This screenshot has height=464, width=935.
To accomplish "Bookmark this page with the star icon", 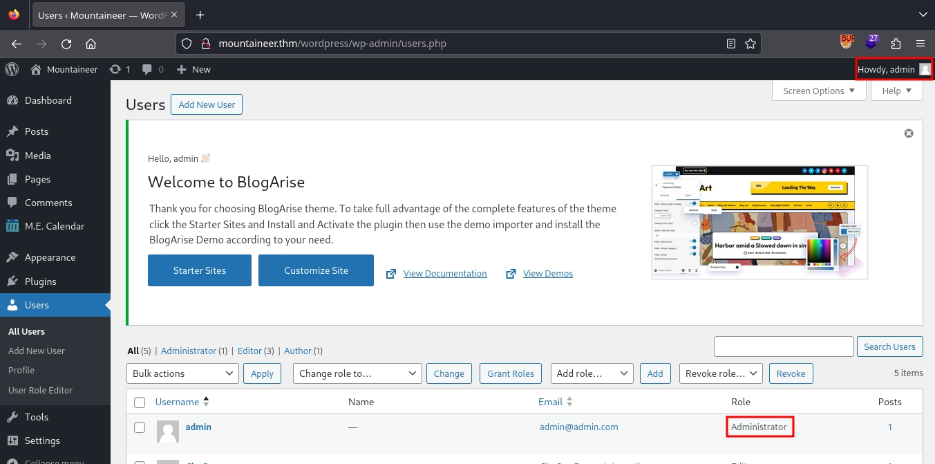I will pos(750,44).
